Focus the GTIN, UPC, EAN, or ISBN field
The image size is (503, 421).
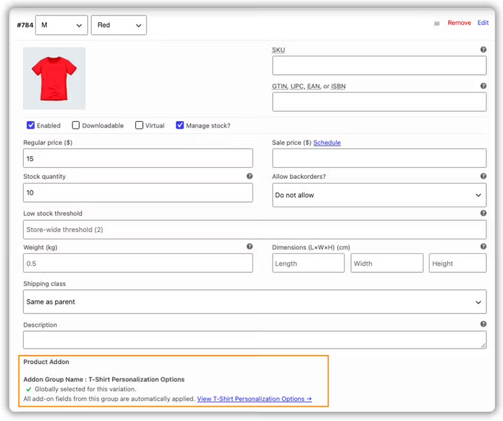tap(379, 102)
